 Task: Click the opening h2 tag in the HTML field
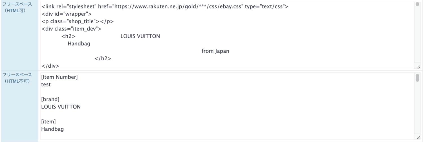click(68, 36)
